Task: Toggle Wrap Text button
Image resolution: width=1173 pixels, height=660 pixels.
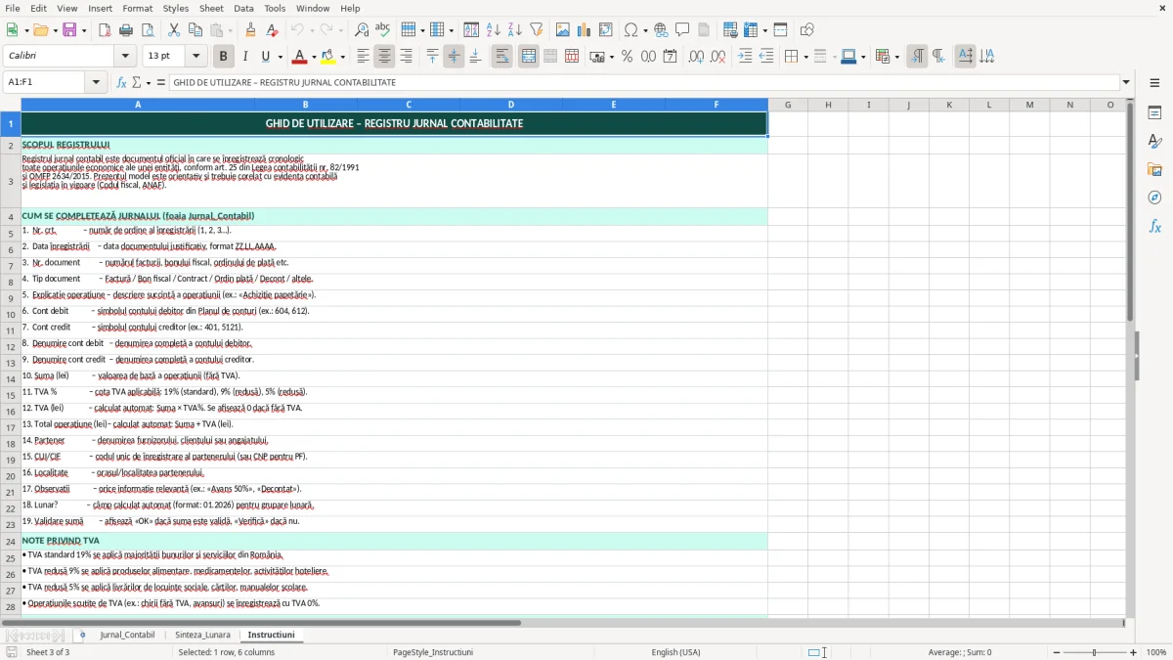Action: (x=501, y=57)
